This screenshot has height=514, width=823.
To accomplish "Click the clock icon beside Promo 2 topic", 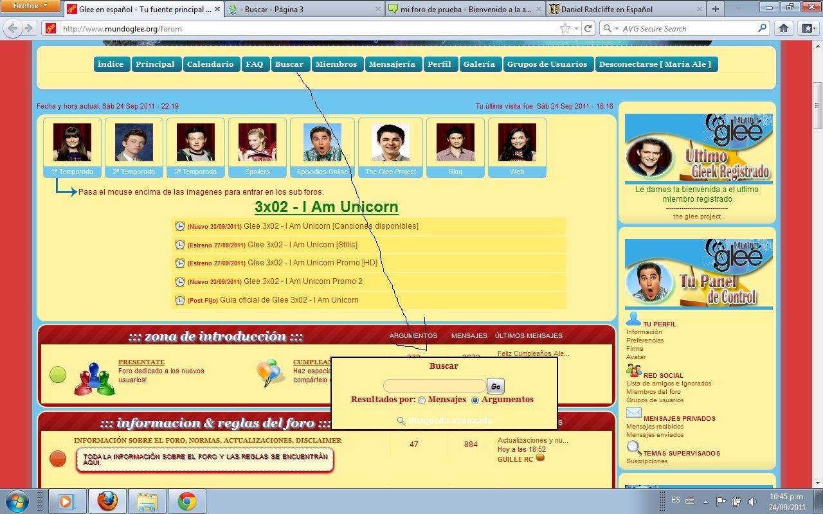I will click(180, 281).
